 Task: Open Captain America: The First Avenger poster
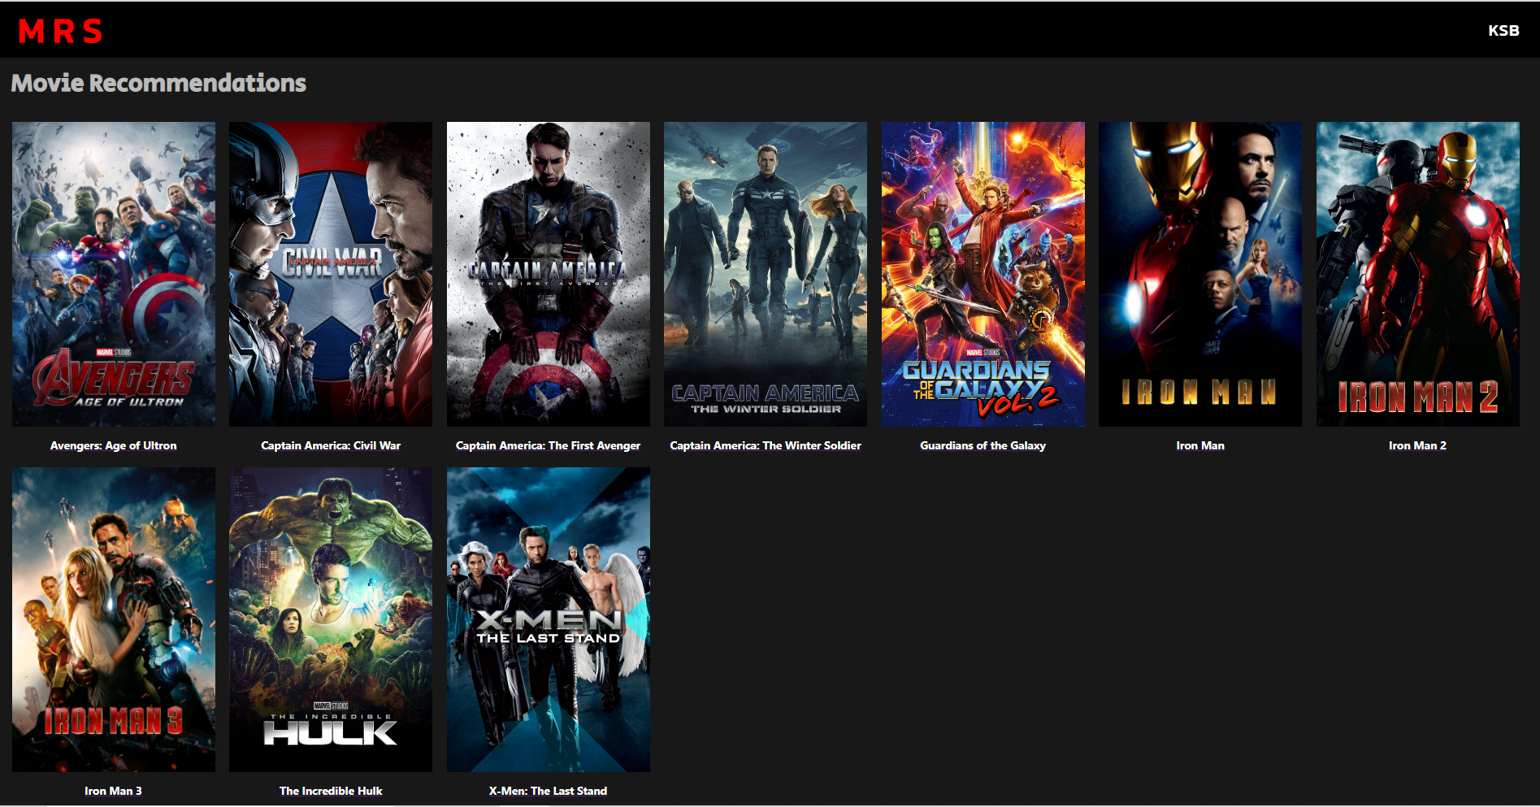[549, 274]
